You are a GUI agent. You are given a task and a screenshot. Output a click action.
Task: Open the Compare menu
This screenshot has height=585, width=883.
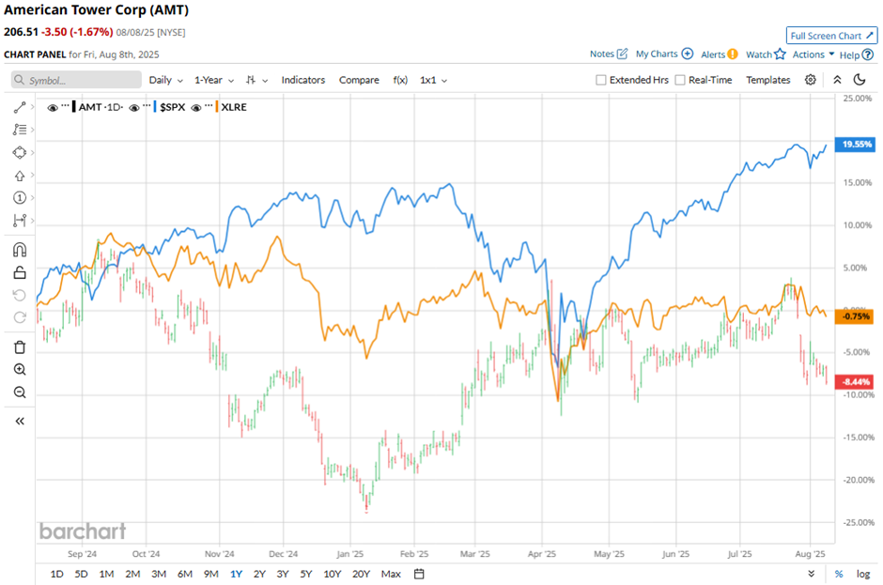[x=359, y=80]
